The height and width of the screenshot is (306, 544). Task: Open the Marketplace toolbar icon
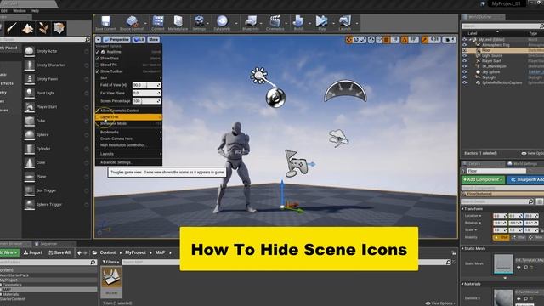coord(178,21)
